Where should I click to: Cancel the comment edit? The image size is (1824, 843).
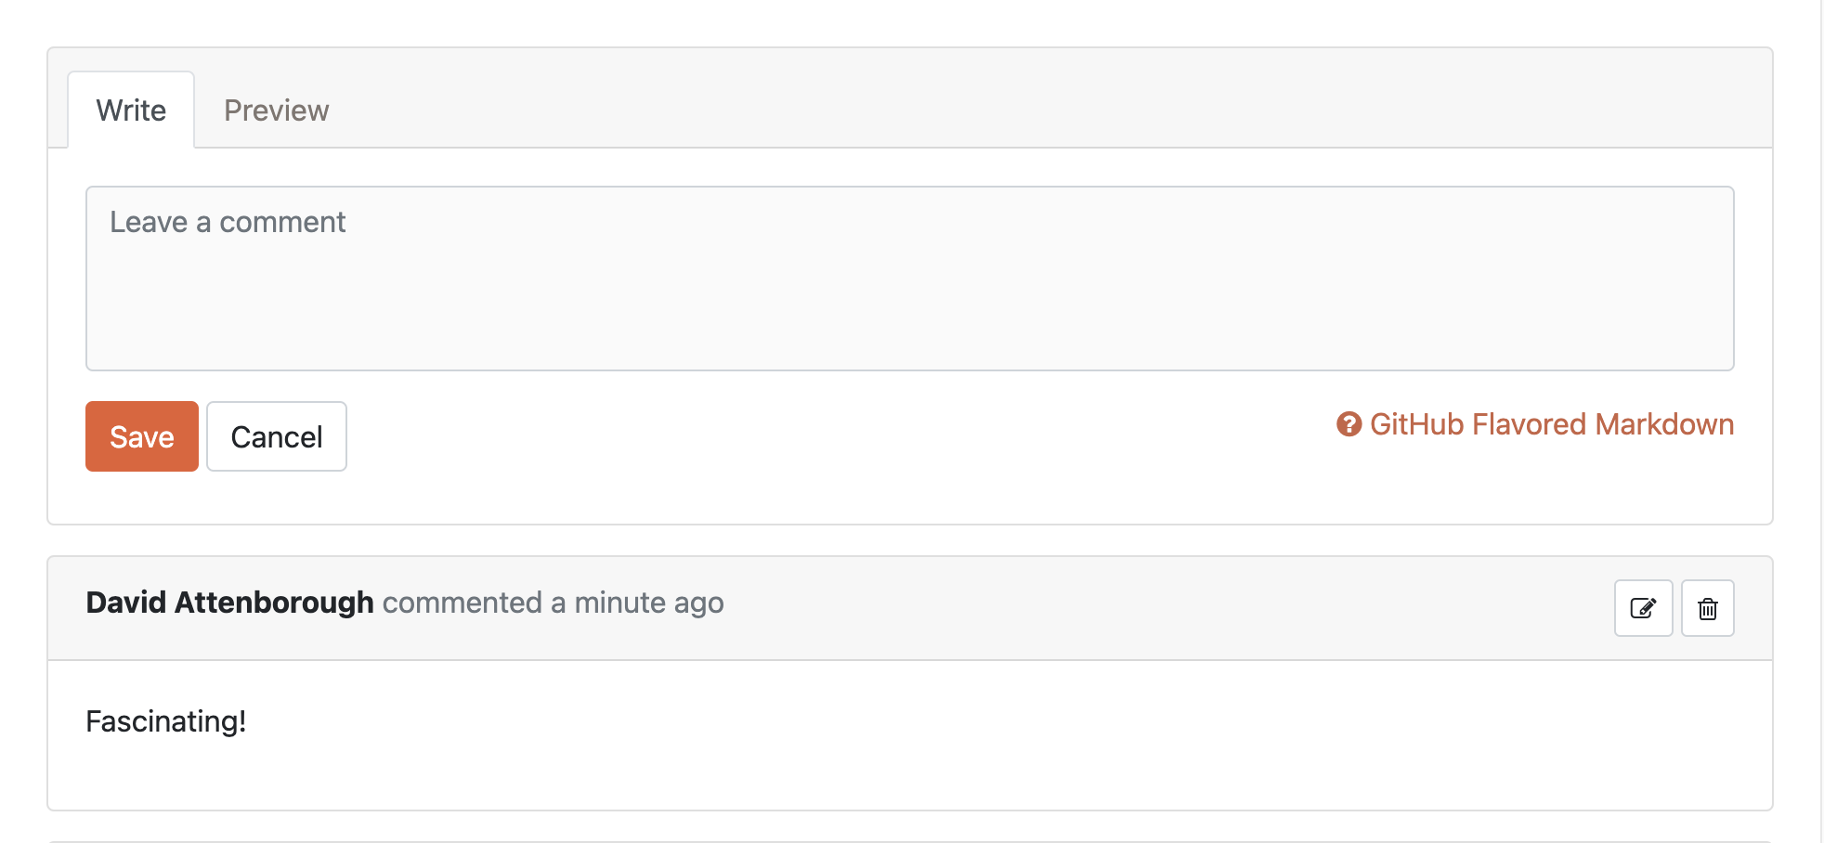[276, 436]
